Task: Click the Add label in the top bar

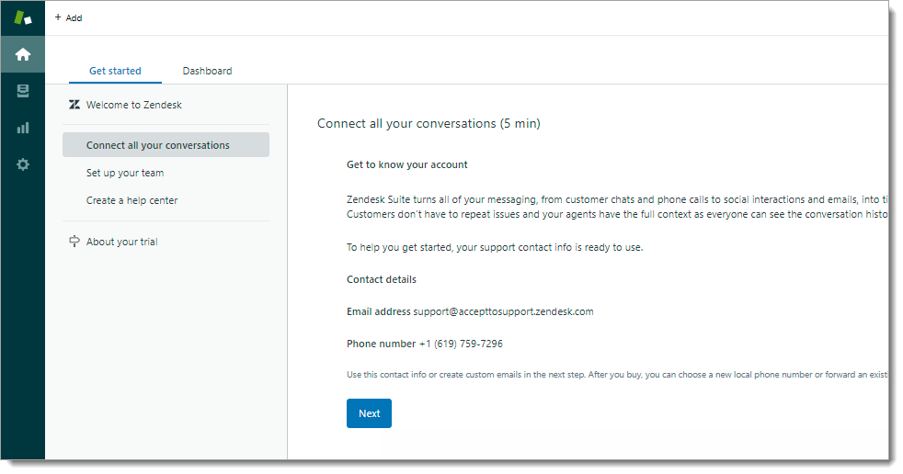Action: point(74,17)
